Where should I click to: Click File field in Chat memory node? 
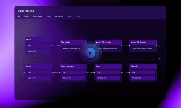[74, 72]
